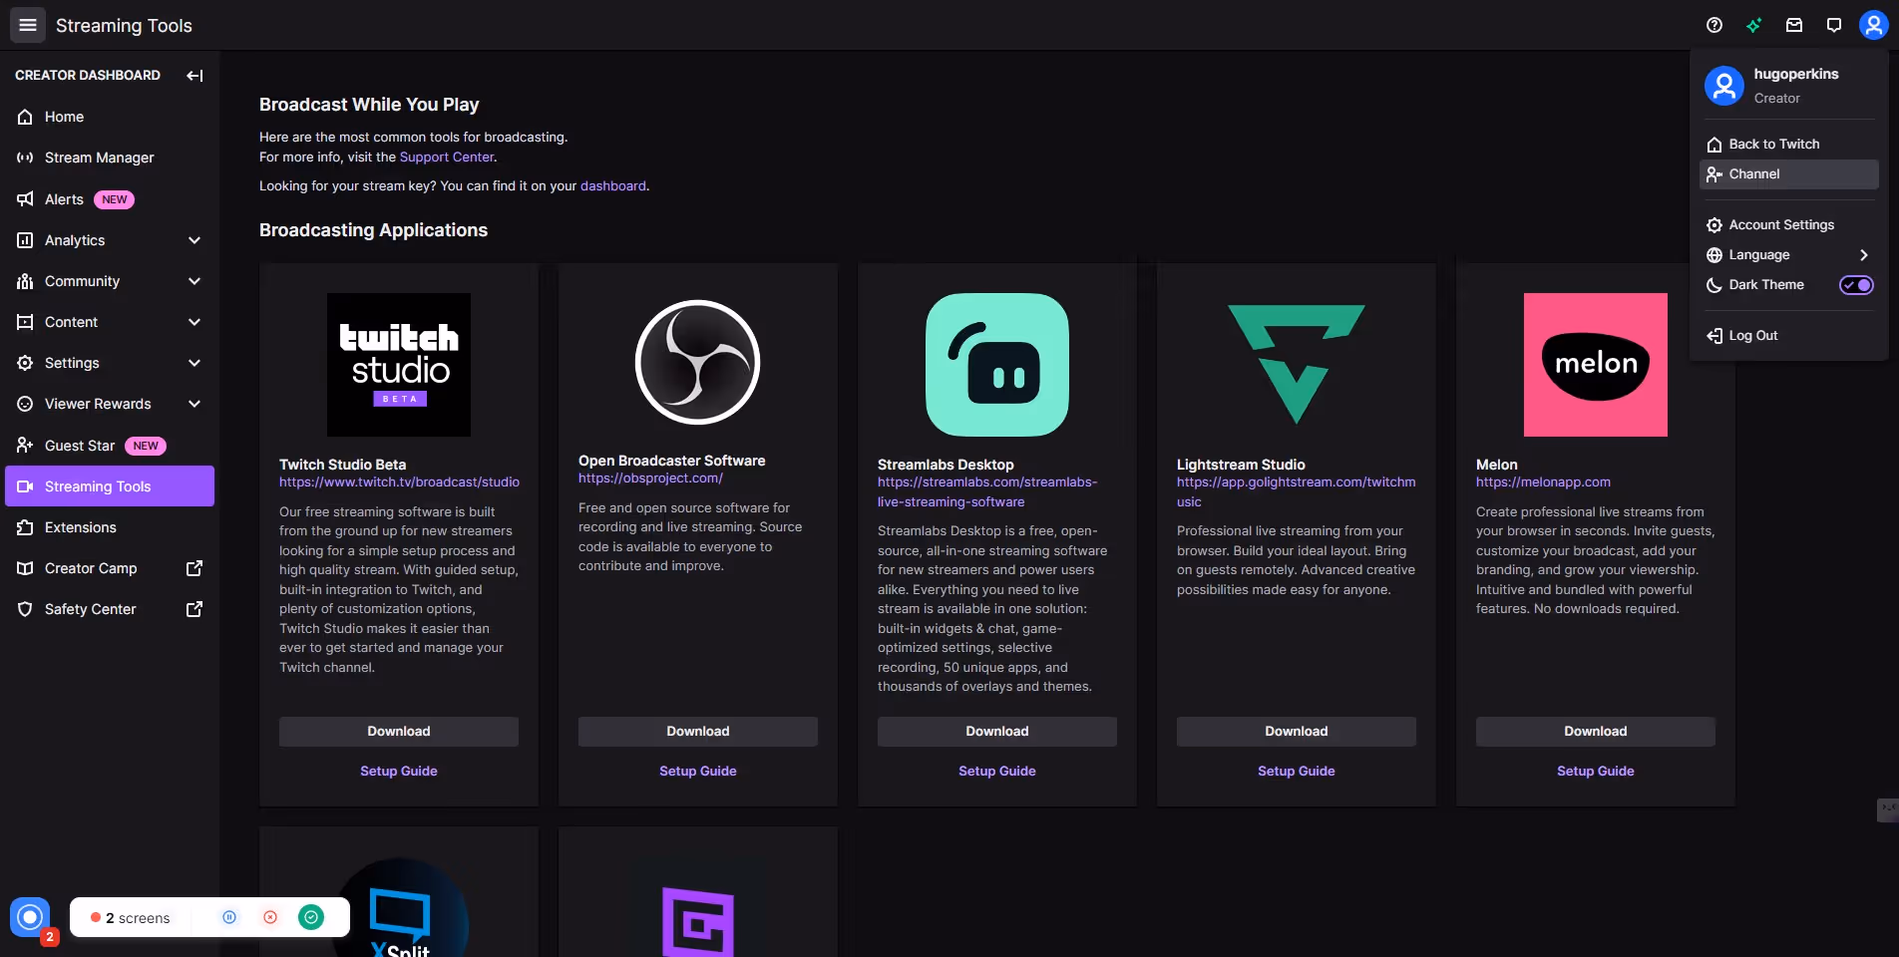Open the Lightstream Studio Setup Guide

coord(1297,772)
